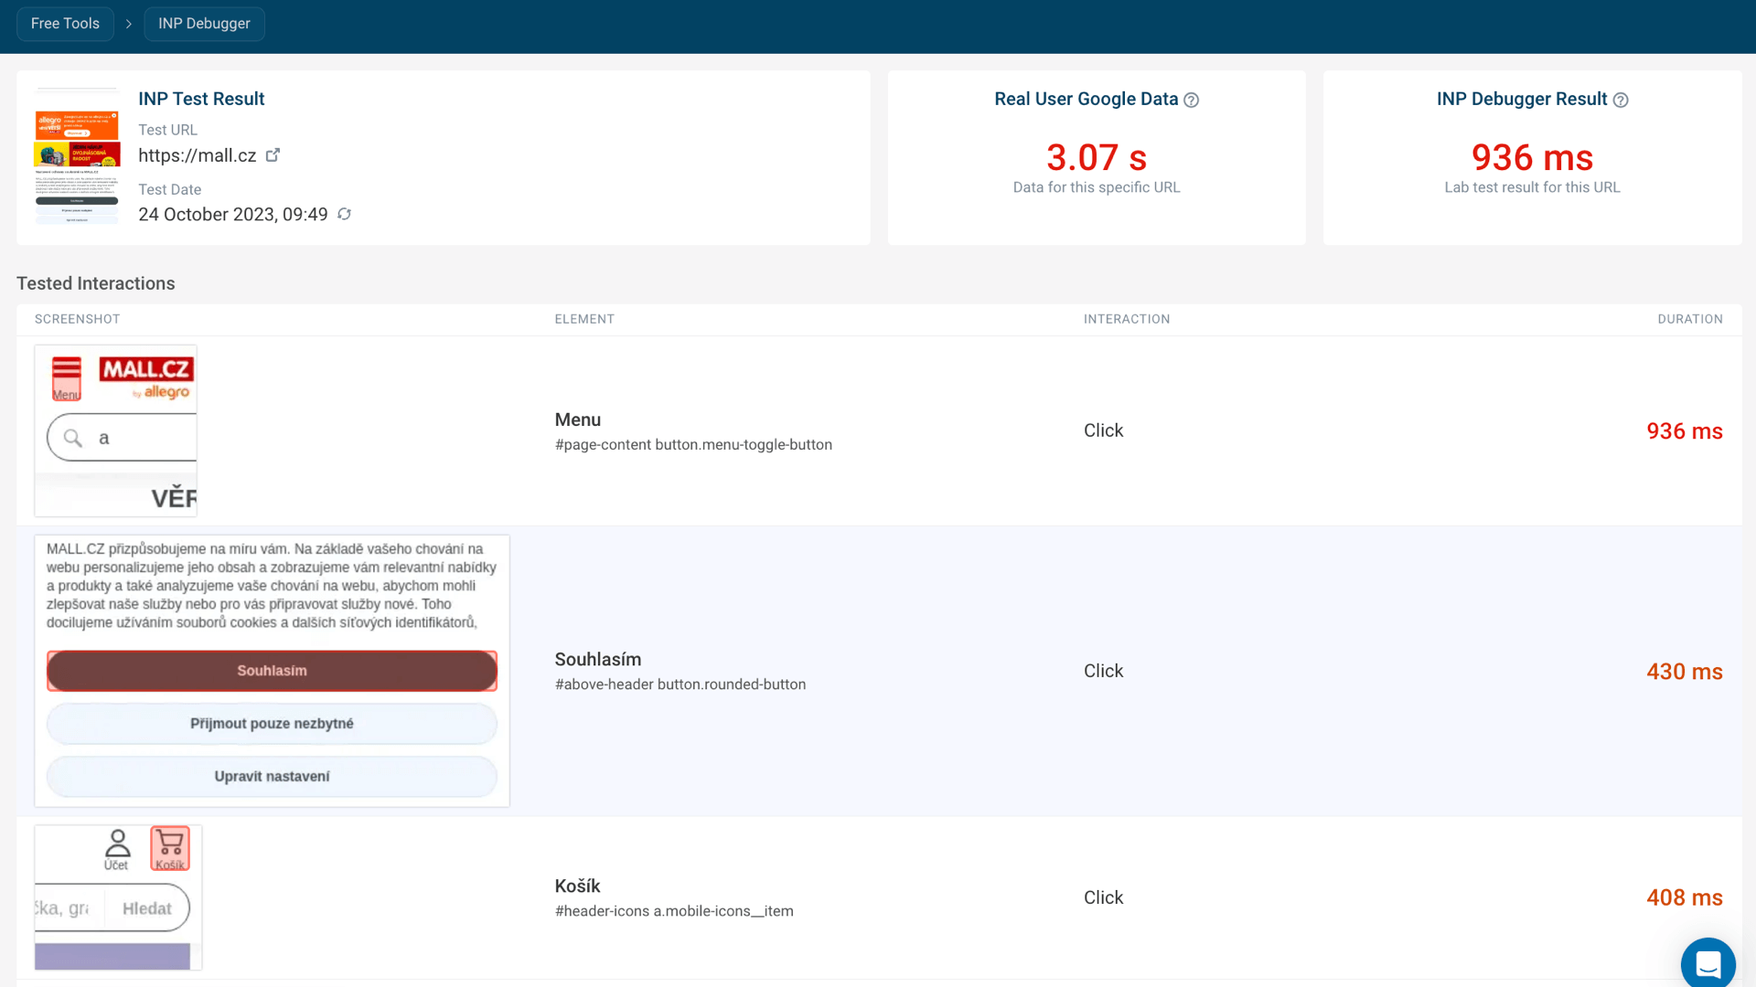Click the ELEMENT column header
This screenshot has height=987, width=1756.
[584, 319]
